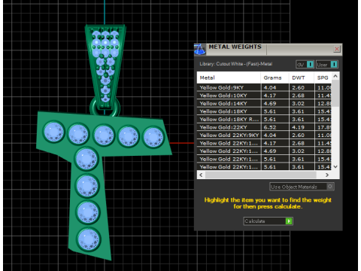Select the Yellow Gold:14KY row
The height and width of the screenshot is (271, 361).
click(x=265, y=103)
